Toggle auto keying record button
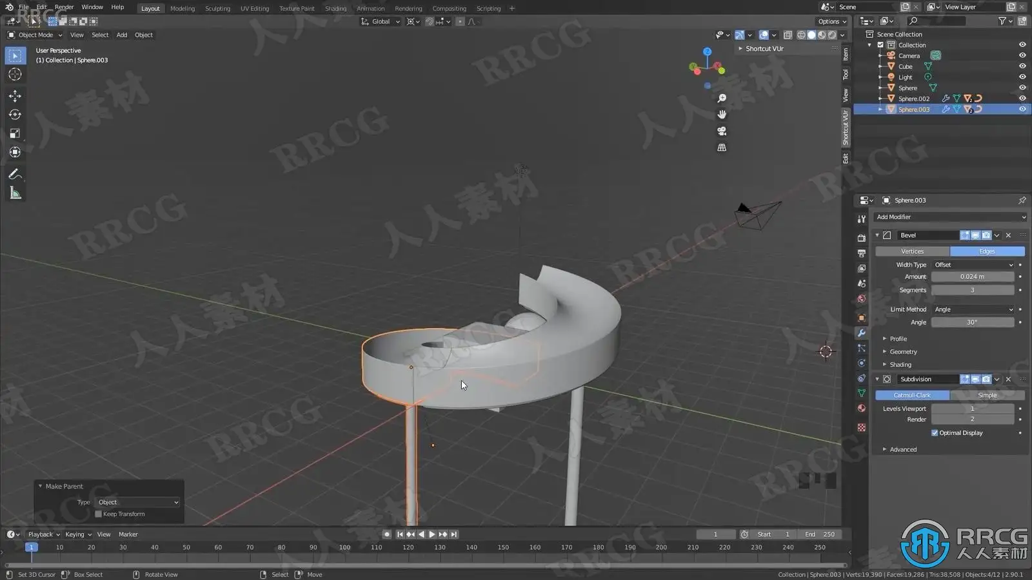This screenshot has height=580, width=1032. [x=386, y=534]
